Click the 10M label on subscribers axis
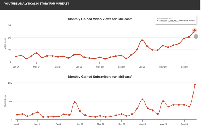Screen dimensions: 201x133 click(x=10, y=101)
